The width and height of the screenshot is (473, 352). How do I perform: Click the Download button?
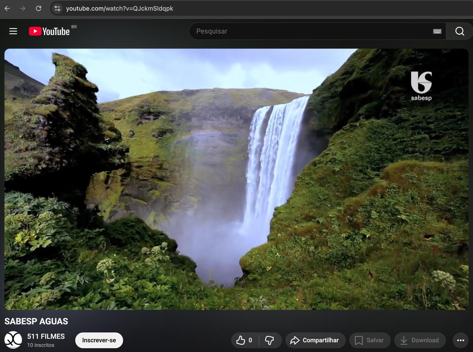click(x=420, y=340)
